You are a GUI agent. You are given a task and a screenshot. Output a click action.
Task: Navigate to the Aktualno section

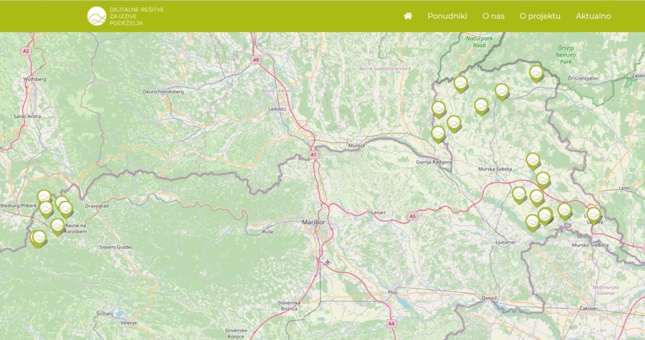[x=593, y=16]
